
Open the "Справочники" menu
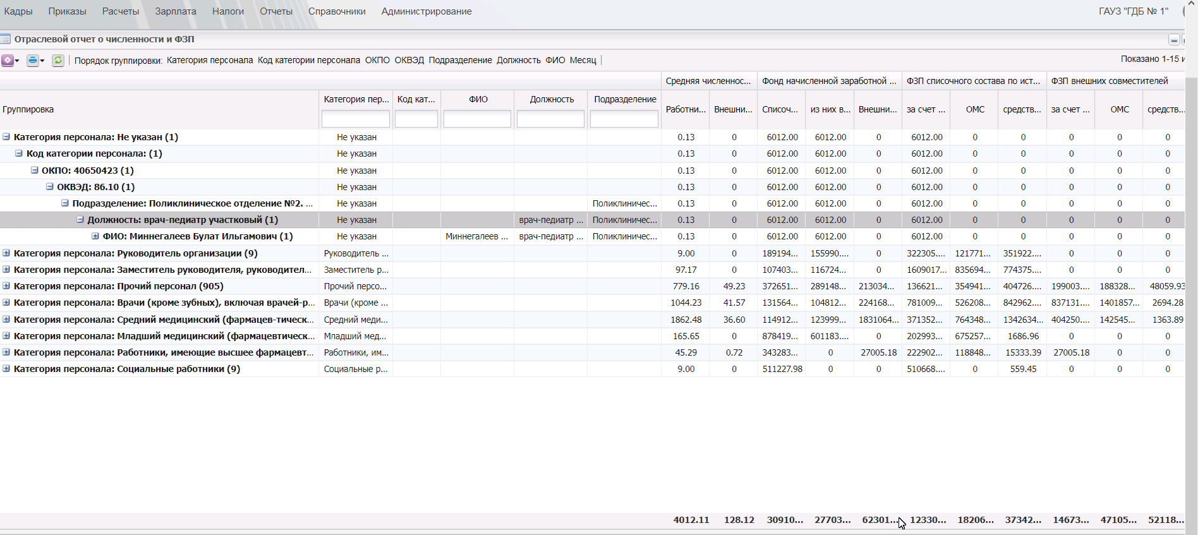click(x=337, y=11)
